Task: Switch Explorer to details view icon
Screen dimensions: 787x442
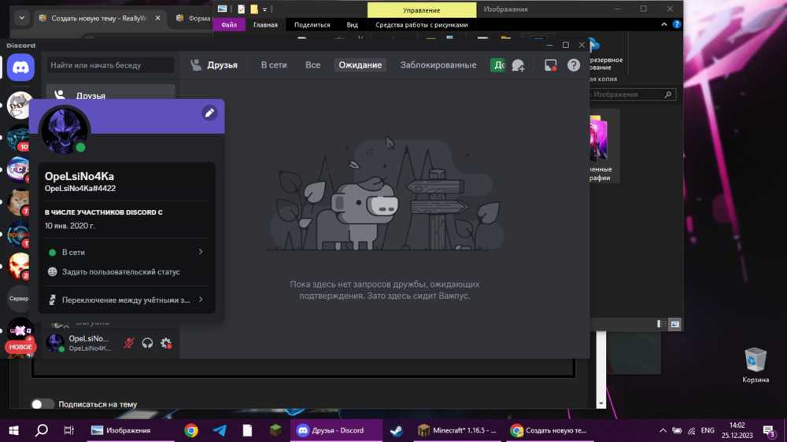Action: [662, 324]
